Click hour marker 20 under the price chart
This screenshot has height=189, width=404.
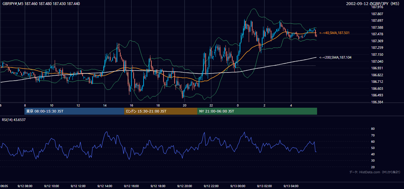185,105
